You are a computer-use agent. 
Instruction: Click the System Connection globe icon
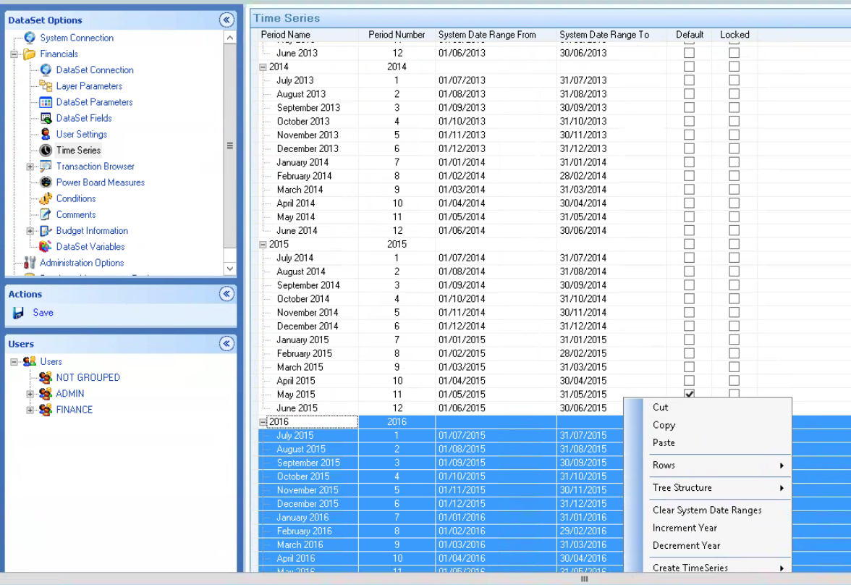[30, 38]
